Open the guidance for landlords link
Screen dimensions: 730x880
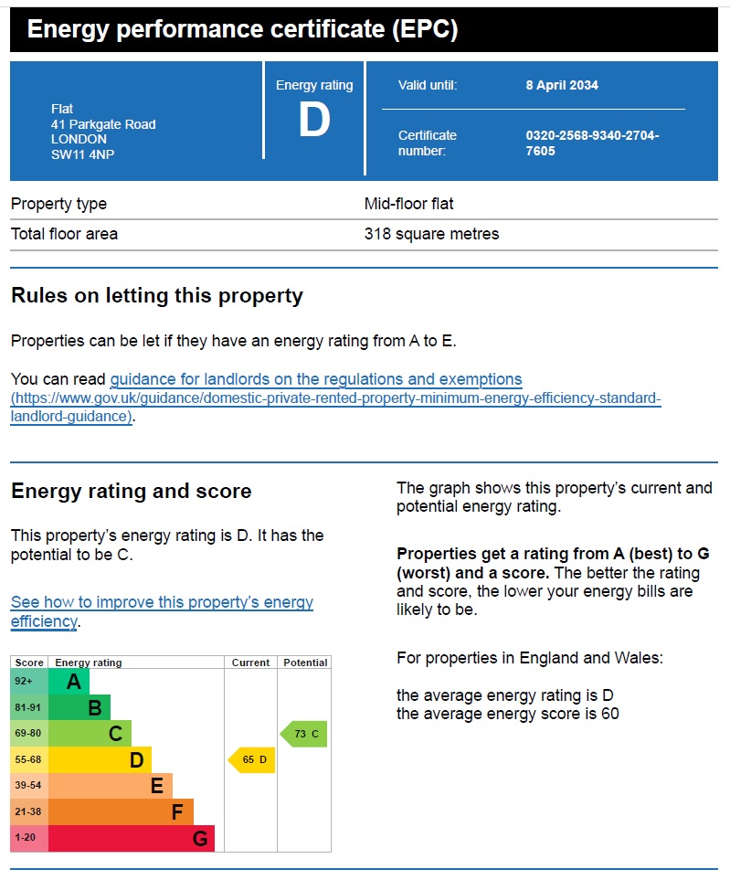316,379
